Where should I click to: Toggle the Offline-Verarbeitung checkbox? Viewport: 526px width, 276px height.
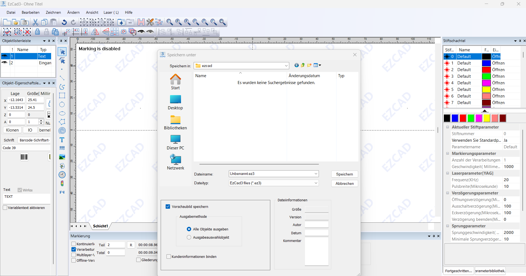tap(74, 260)
